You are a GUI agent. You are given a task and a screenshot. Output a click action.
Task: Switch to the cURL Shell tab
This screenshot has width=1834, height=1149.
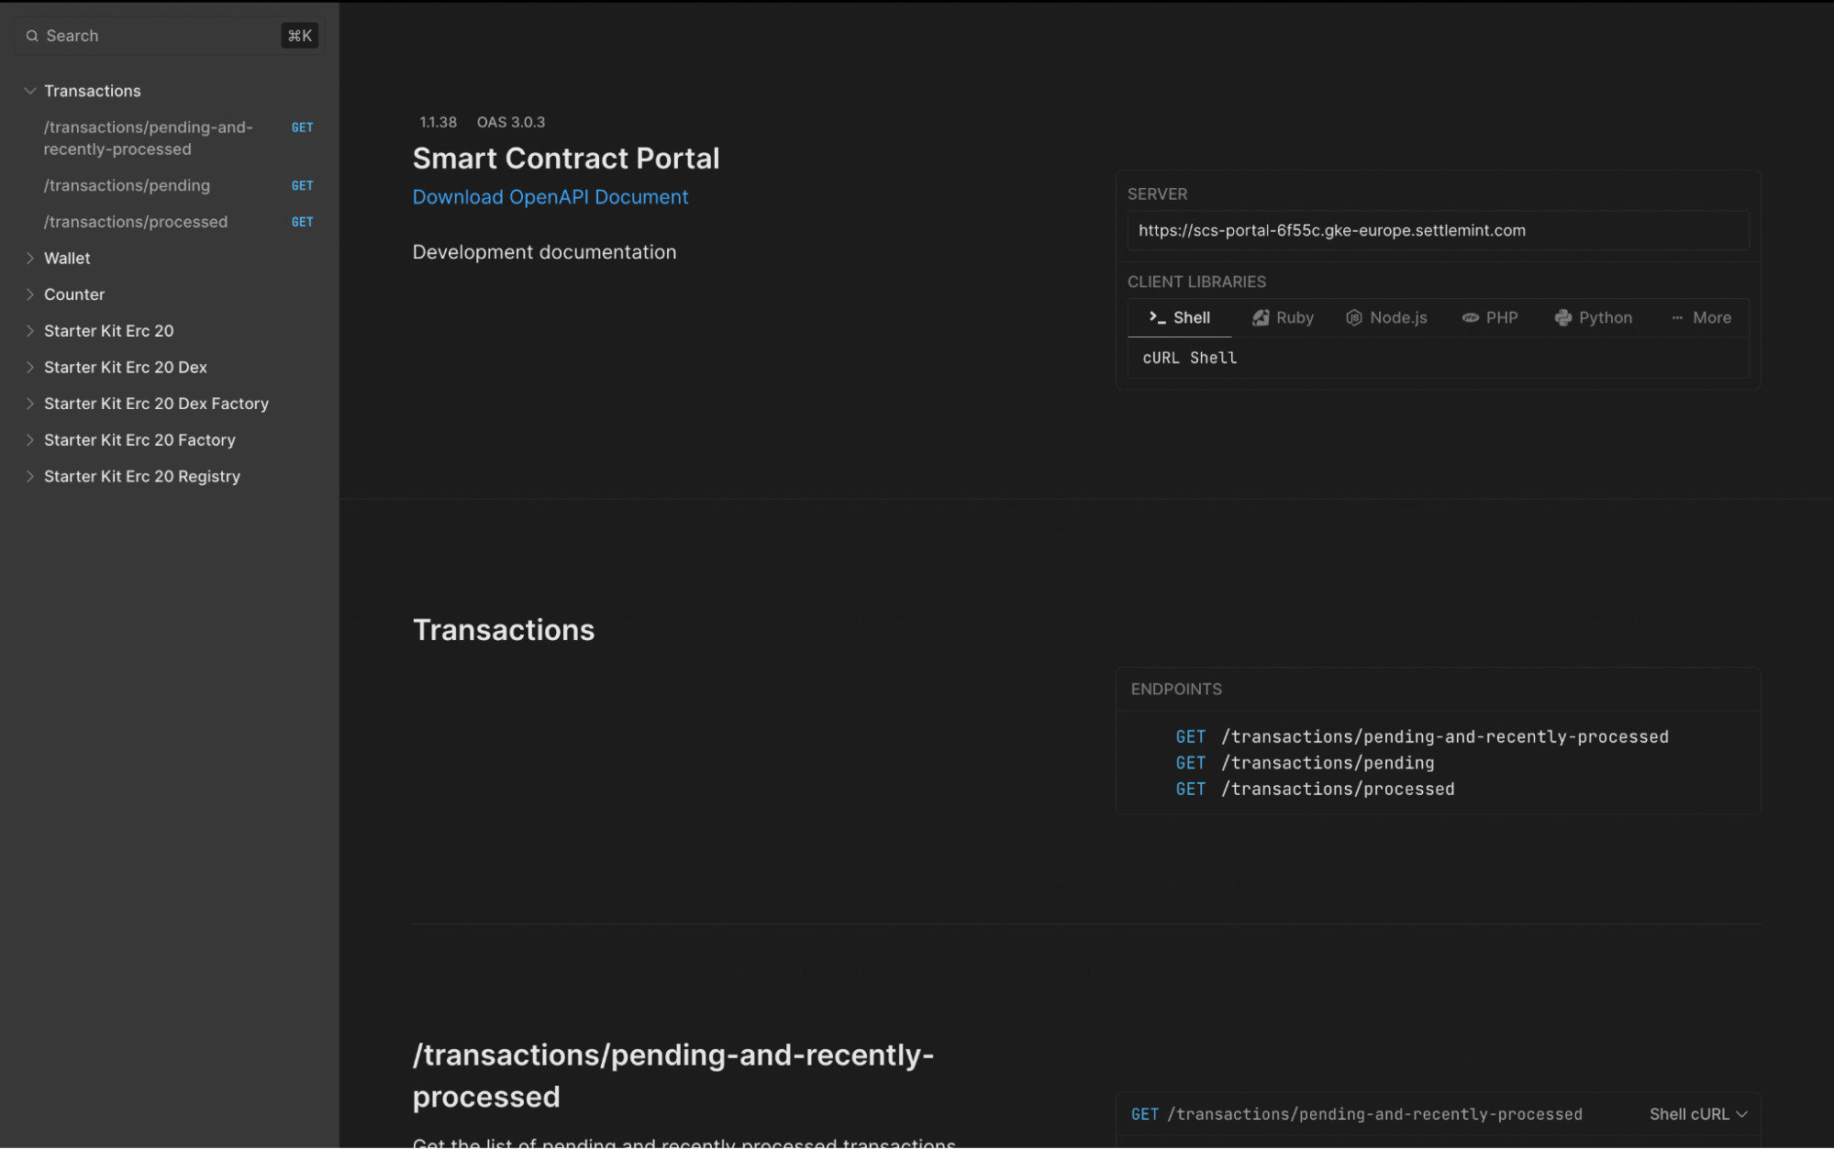(1188, 356)
